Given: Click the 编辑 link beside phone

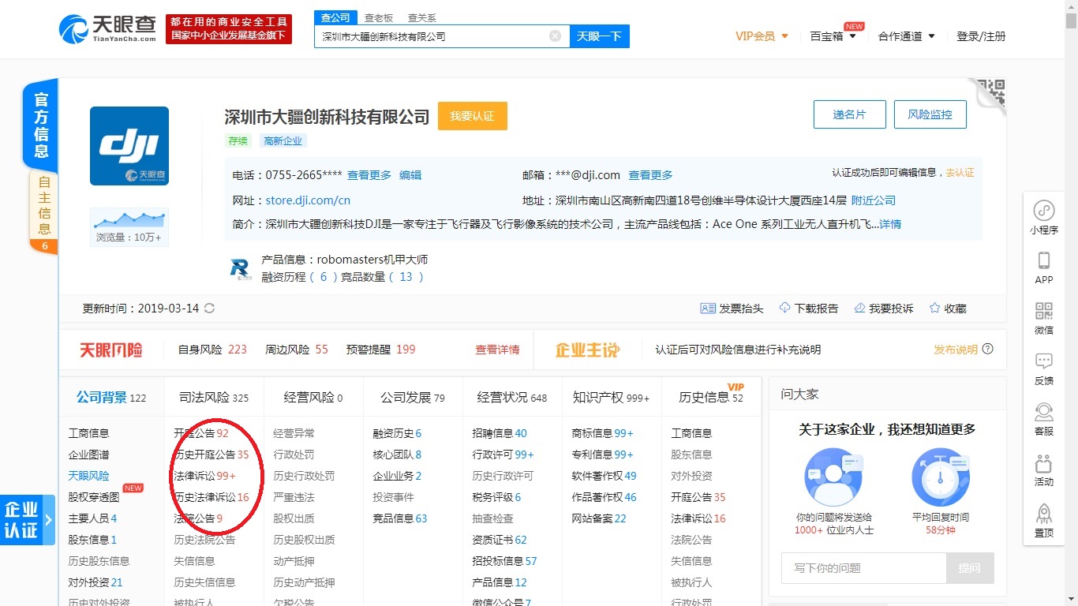Looking at the screenshot, I should click(x=410, y=175).
